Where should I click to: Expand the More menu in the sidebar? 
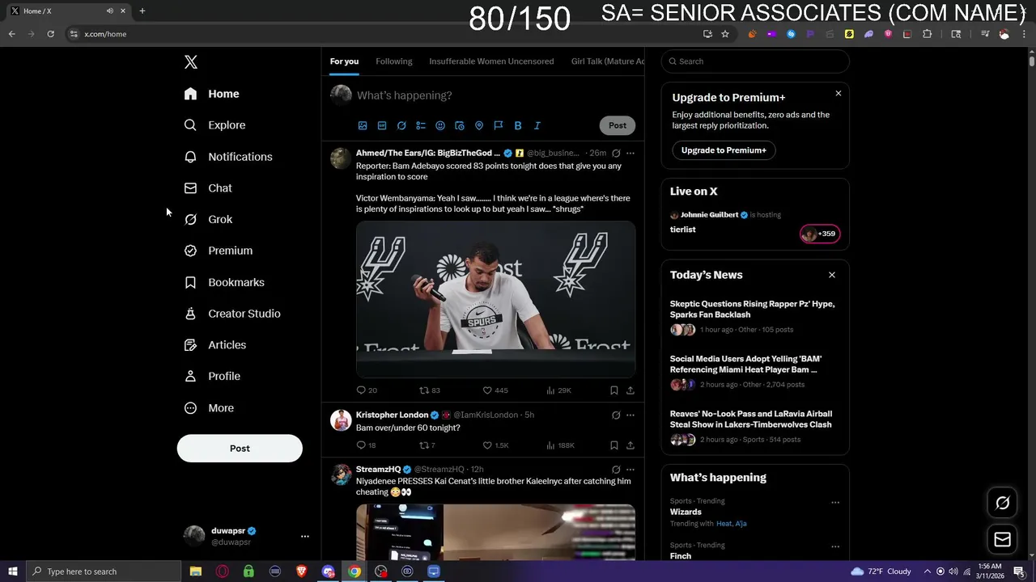click(x=210, y=408)
